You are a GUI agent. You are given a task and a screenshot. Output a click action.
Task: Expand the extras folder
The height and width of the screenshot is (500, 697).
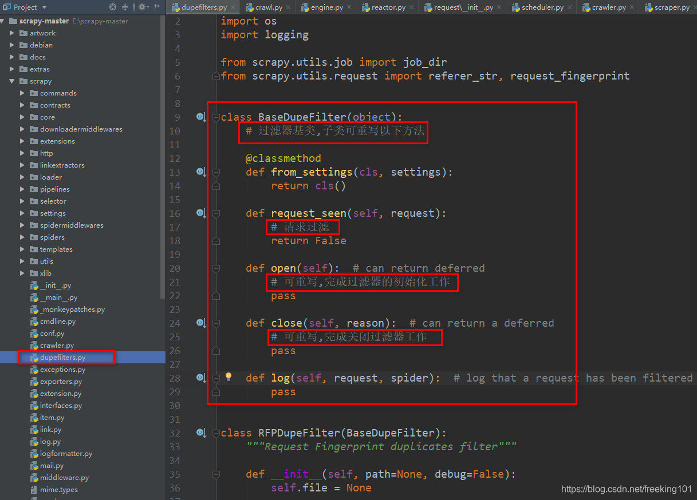click(x=13, y=69)
